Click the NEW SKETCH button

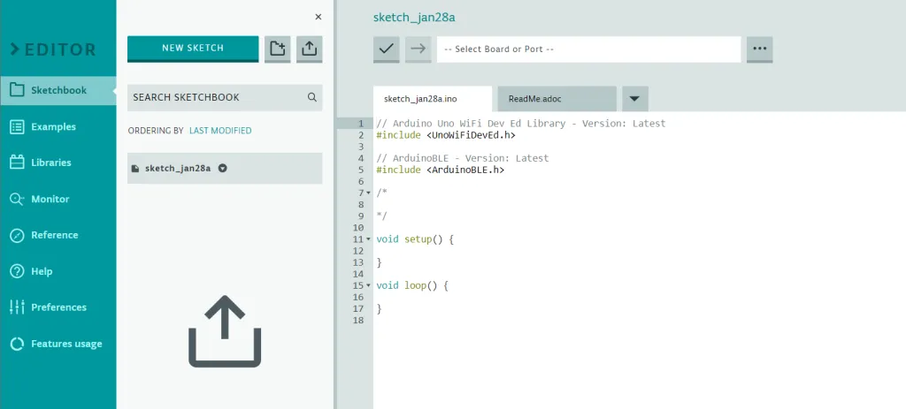pyautogui.click(x=193, y=49)
